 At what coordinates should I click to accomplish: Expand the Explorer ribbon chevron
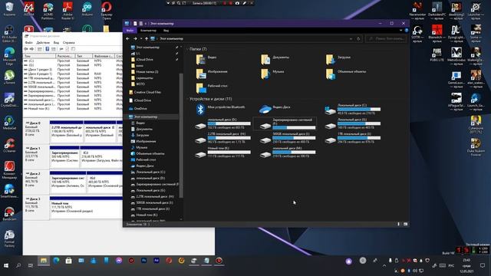400,31
